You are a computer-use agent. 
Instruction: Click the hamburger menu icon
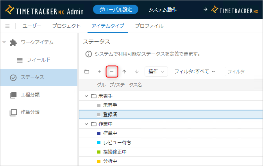tap(7, 26)
